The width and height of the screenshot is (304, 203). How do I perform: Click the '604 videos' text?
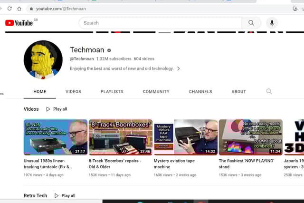[x=144, y=59]
